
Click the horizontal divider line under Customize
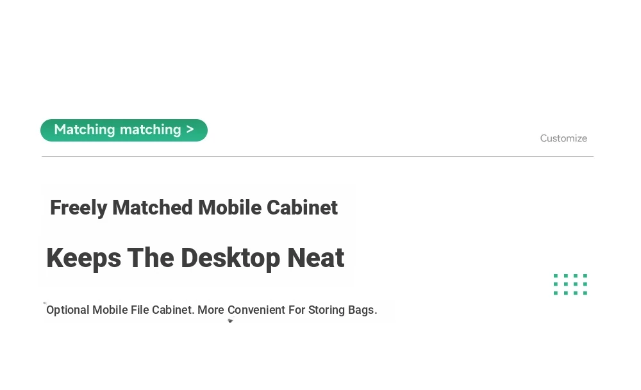click(317, 156)
